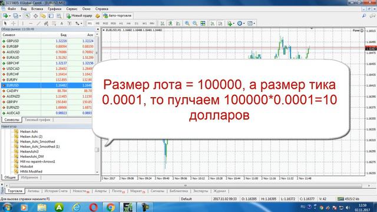Toggle the Data Window crosshair icon
Image resolution: width=377 pixels, height=212 pixels.
tap(35, 16)
